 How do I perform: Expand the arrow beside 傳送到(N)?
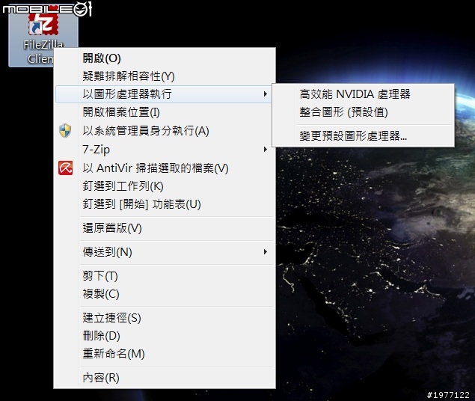(266, 252)
